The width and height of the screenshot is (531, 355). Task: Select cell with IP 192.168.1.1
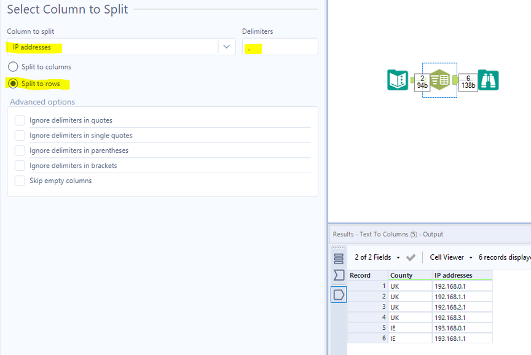click(x=462, y=297)
